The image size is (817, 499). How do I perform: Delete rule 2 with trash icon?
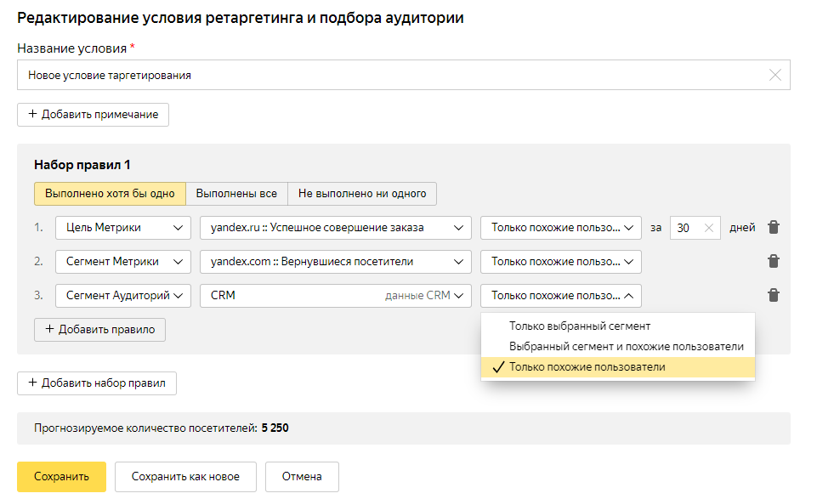coord(773,261)
